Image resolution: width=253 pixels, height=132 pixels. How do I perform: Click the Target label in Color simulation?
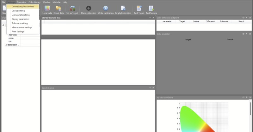coord(188,40)
